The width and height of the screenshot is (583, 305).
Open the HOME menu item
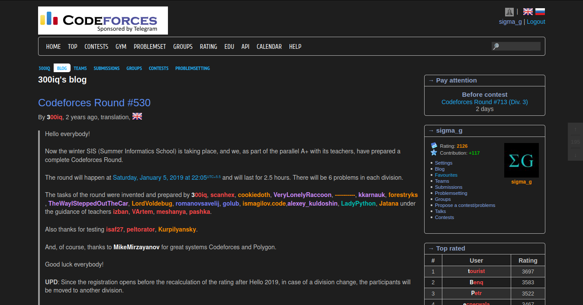click(x=53, y=46)
